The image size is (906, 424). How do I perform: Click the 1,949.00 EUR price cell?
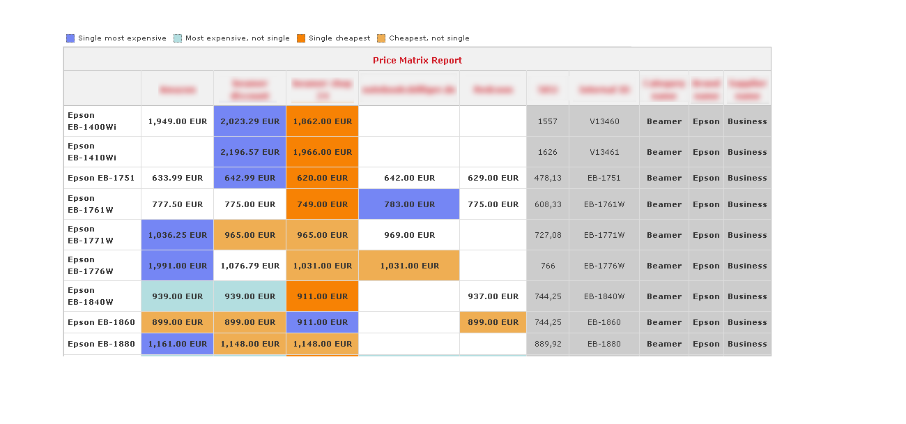coord(178,121)
